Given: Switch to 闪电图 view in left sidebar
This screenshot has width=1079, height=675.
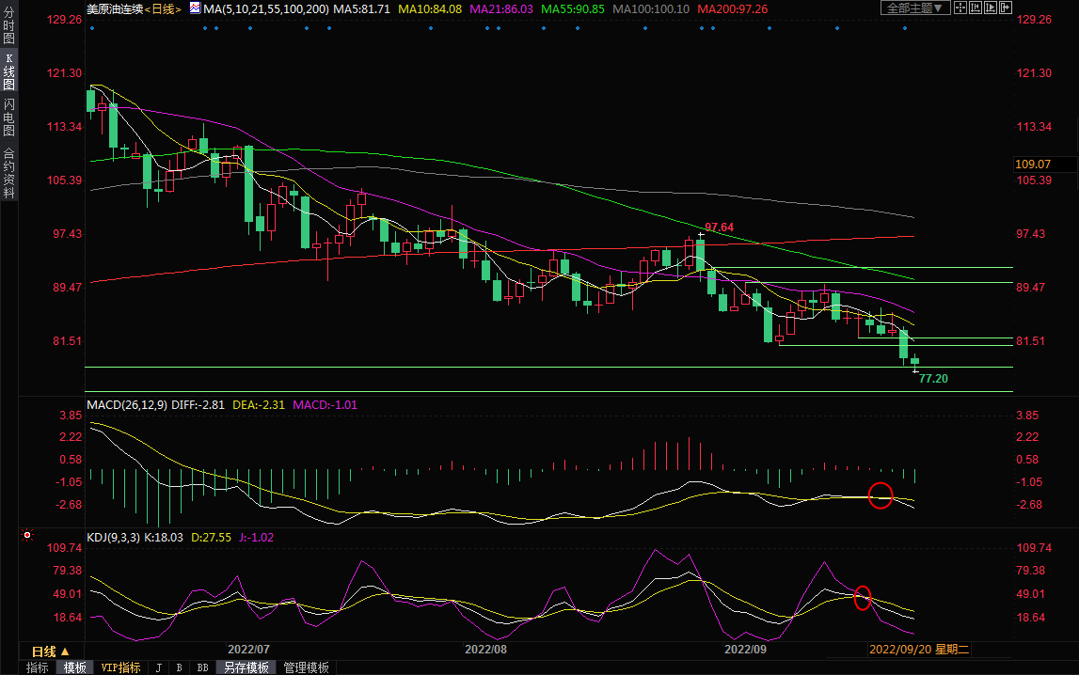Looking at the screenshot, I should [8, 118].
